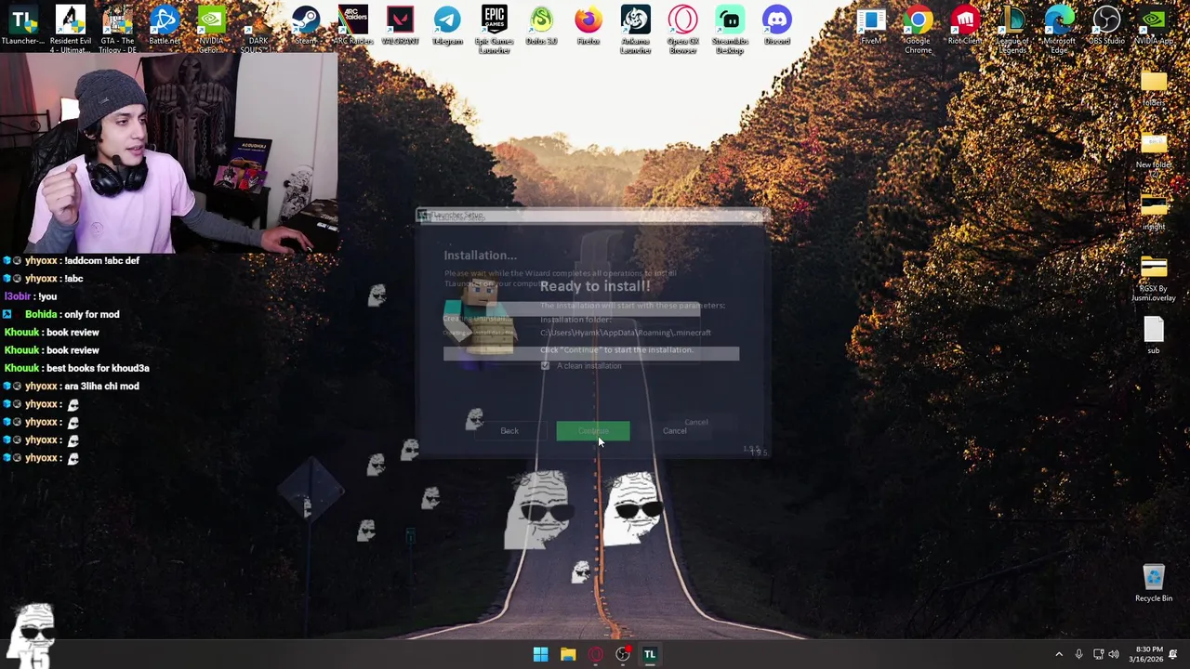
Task: Close the TLauncher Setup window
Action: pyautogui.click(x=755, y=216)
